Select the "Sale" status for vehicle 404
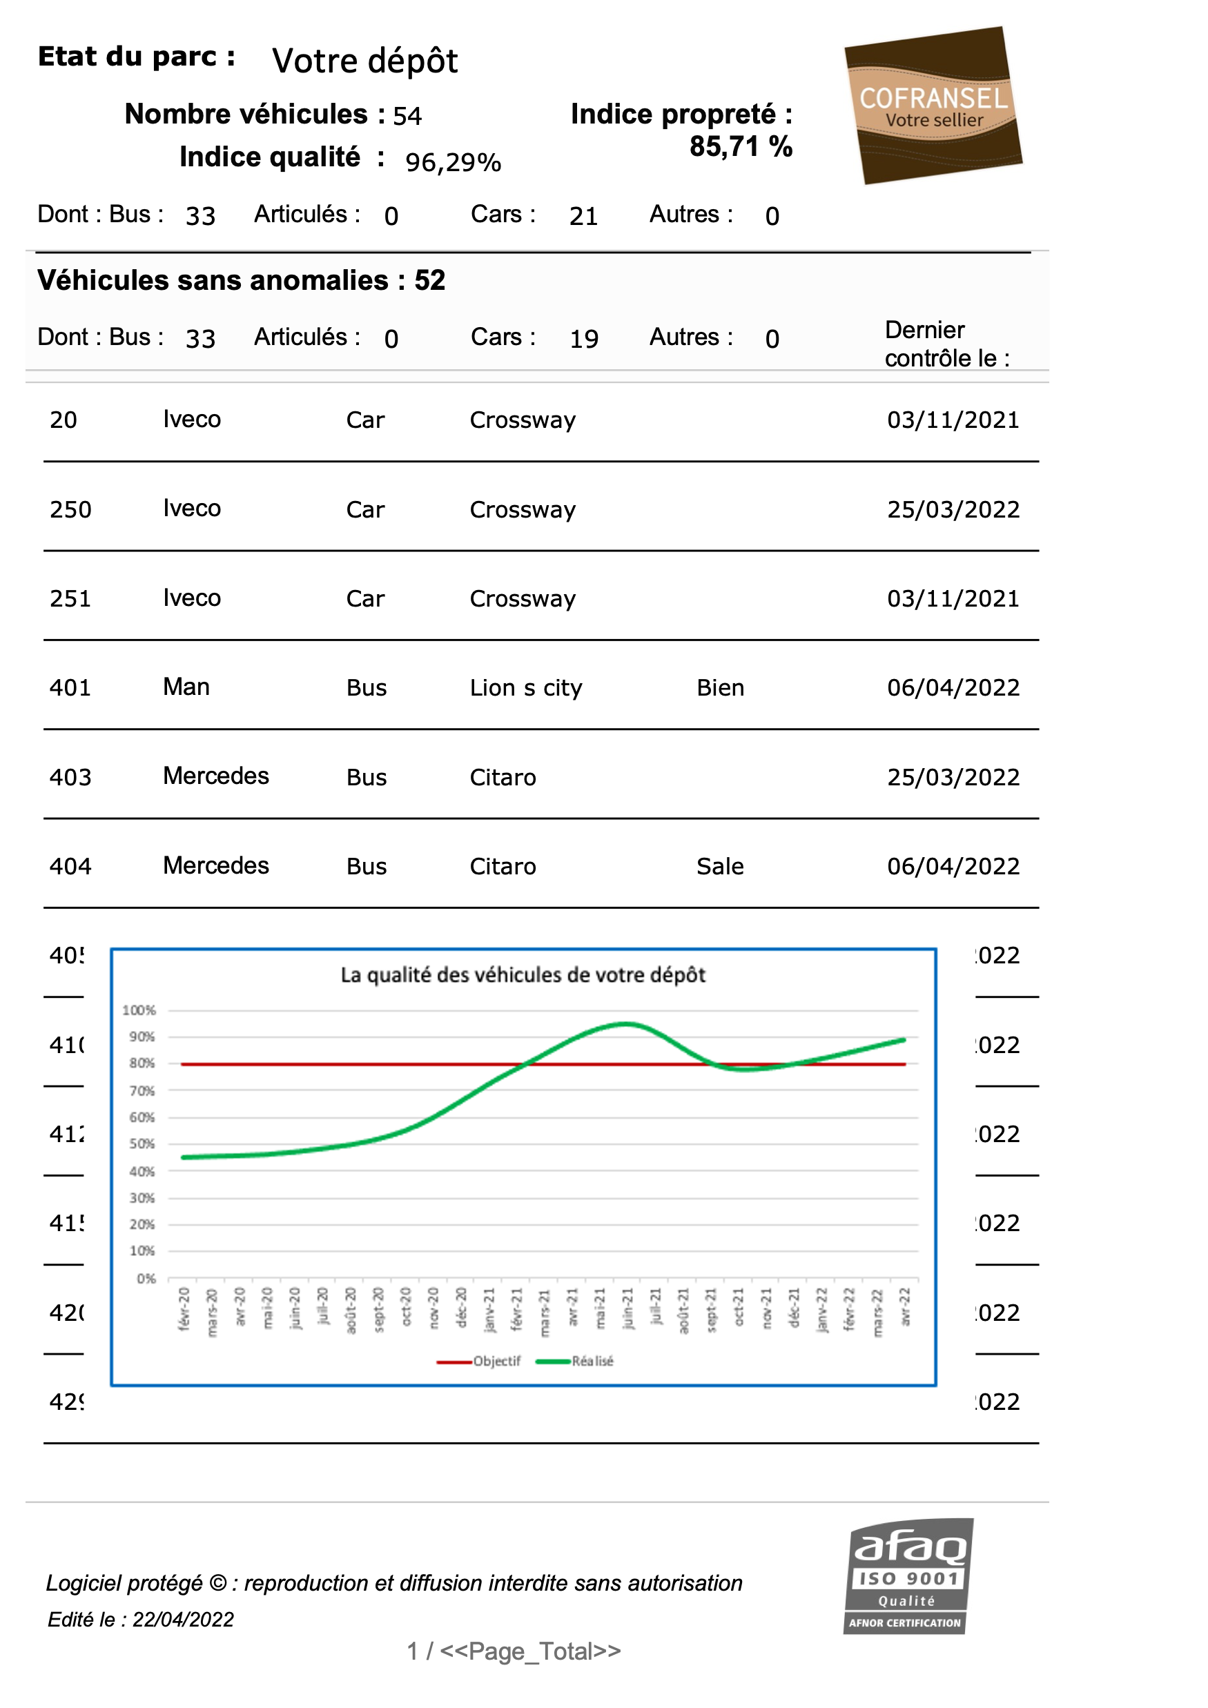Viewport: 1208px width, 1708px height. [720, 867]
